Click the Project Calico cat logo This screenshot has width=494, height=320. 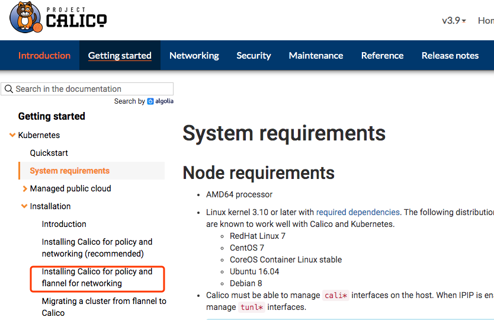click(x=26, y=17)
